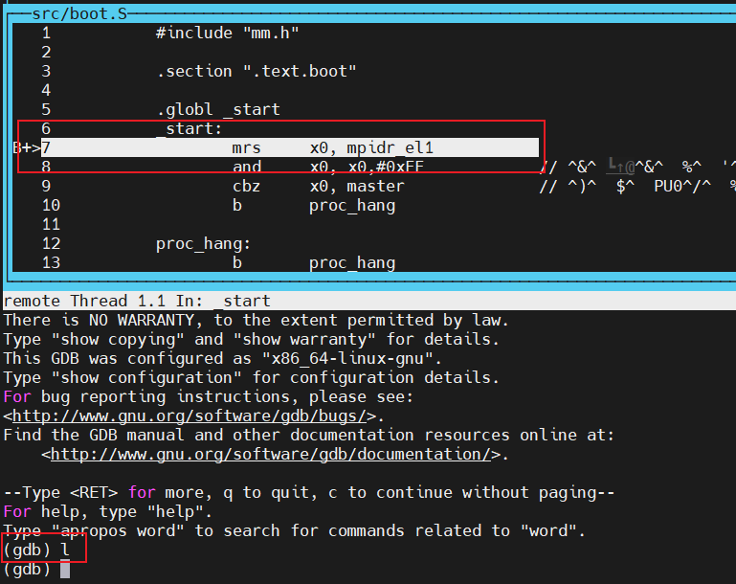Click the '_start:' label on line 6
This screenshot has width=736, height=584.
(189, 128)
